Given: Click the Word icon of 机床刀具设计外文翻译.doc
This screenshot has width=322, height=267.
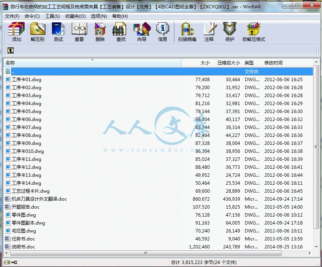Looking at the screenshot, I should pyautogui.click(x=8, y=199).
